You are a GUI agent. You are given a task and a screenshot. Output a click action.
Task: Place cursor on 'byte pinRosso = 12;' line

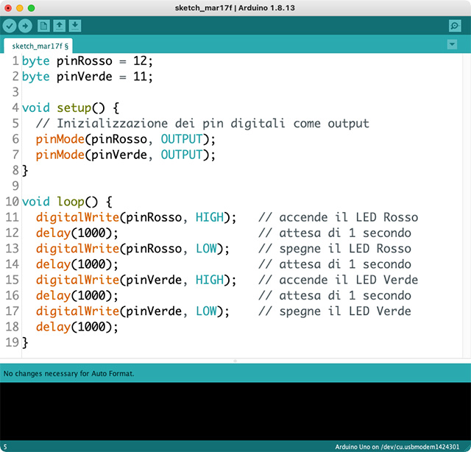(87, 61)
